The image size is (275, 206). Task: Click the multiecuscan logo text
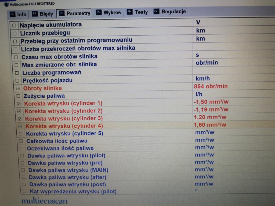(x=44, y=201)
